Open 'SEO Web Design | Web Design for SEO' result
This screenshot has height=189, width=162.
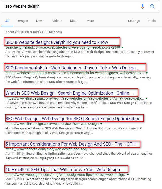click(73, 118)
